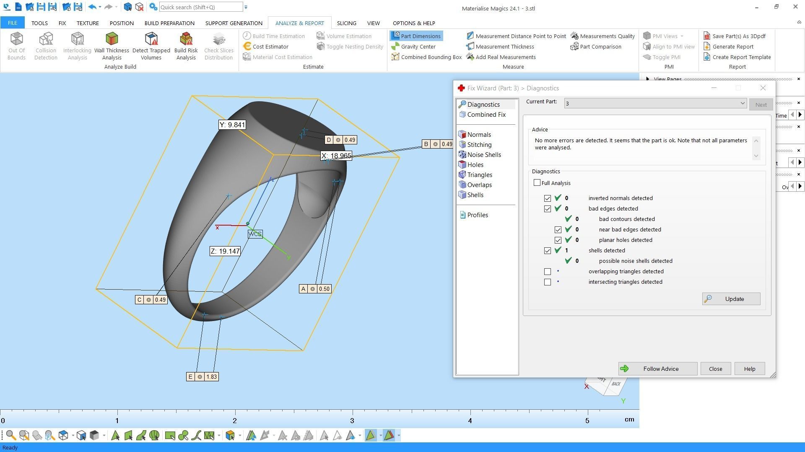
Task: Open the SLICING ribbon tab
Action: (346, 23)
